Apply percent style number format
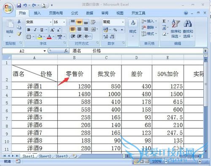Image resolution: width=211 pixels, height=166 pixels. tap(115, 30)
